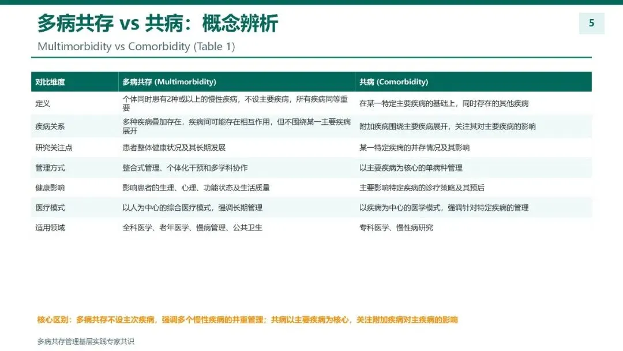Click the row label 健康影响

click(50, 188)
